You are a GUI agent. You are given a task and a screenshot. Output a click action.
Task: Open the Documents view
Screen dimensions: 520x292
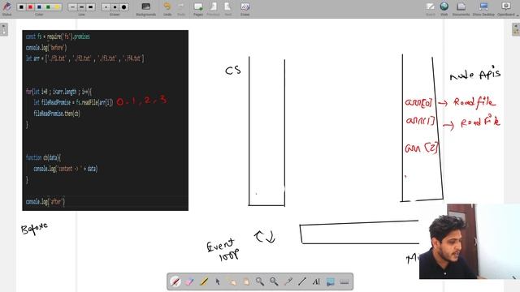click(461, 9)
